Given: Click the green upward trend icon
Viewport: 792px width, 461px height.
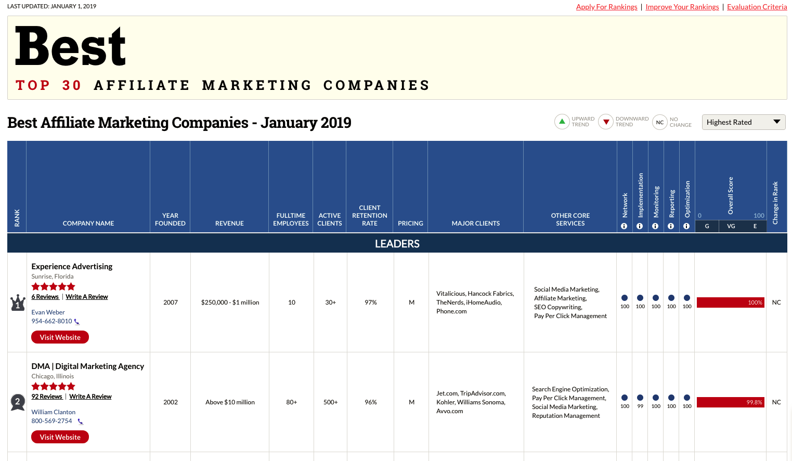Looking at the screenshot, I should point(562,122).
